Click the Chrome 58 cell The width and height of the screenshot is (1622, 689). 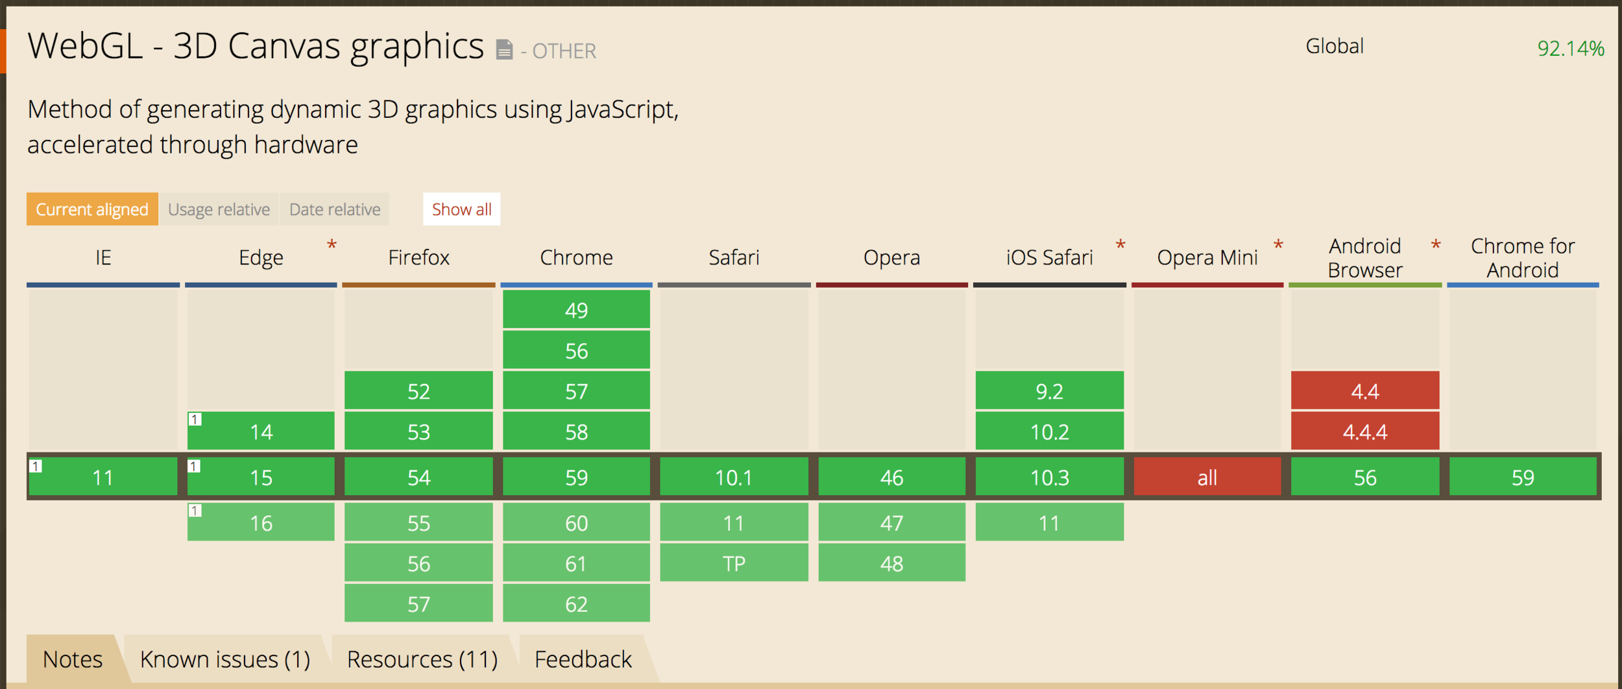(x=576, y=431)
